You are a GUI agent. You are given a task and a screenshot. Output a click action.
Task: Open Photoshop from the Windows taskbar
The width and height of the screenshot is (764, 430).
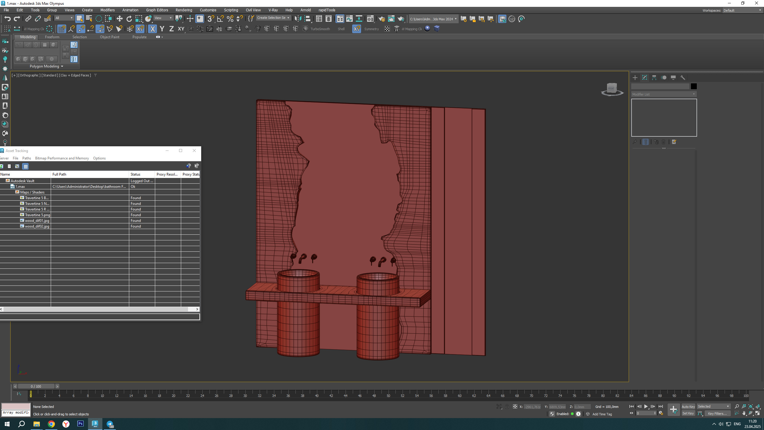pyautogui.click(x=81, y=424)
